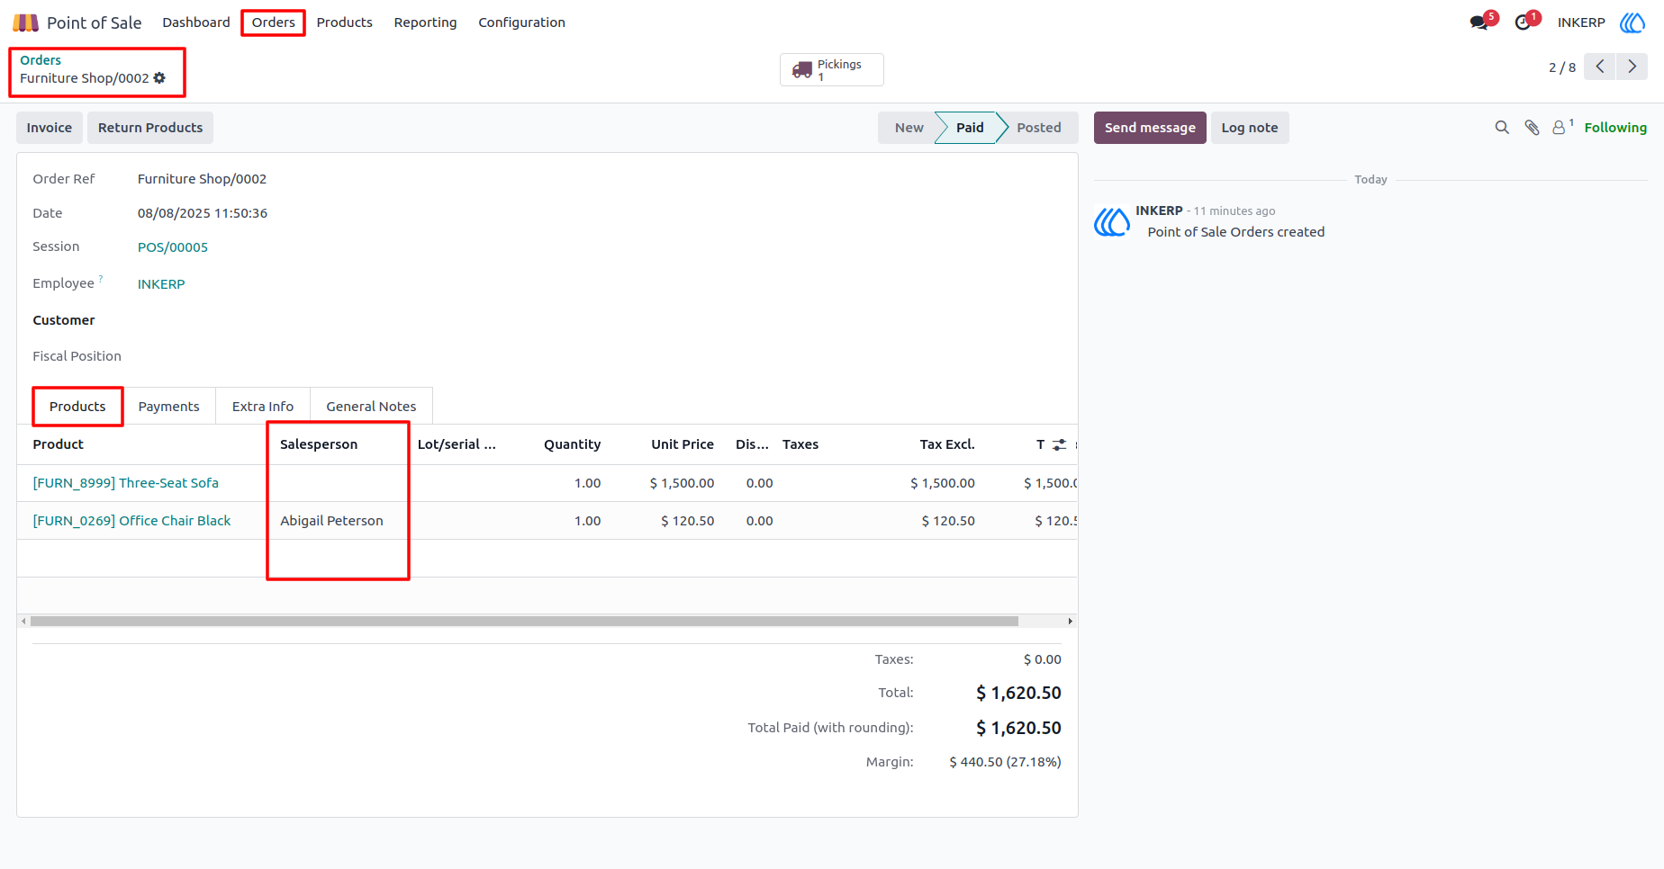Open INKERP user menu

tap(1581, 22)
